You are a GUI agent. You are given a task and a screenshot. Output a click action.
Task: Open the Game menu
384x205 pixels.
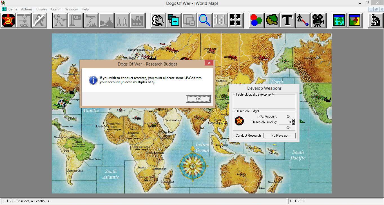click(13, 9)
